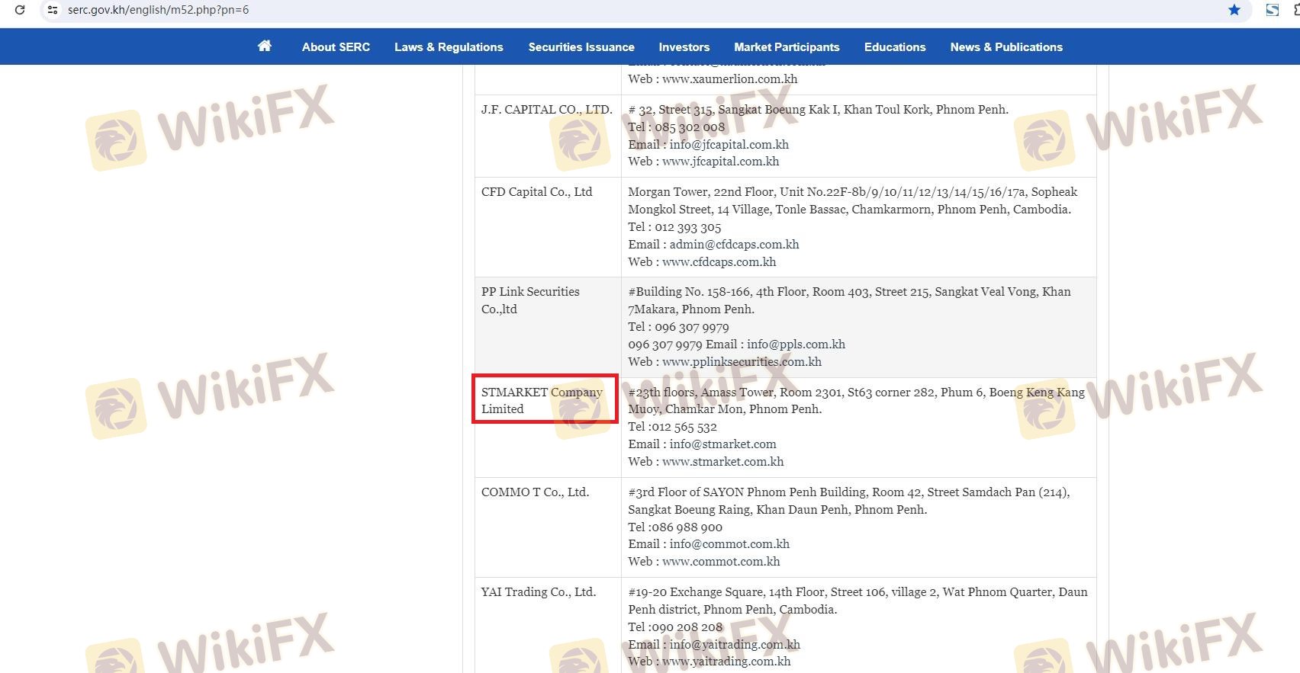The height and width of the screenshot is (673, 1300).
Task: Click the email info@yaitrading.com.kh
Action: tap(735, 645)
